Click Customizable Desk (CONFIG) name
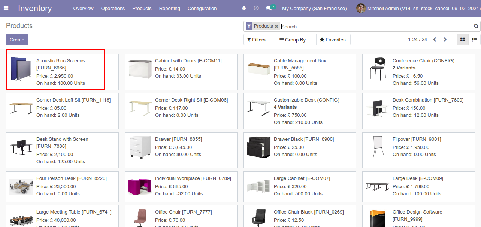The image size is (481, 227). [x=306, y=100]
